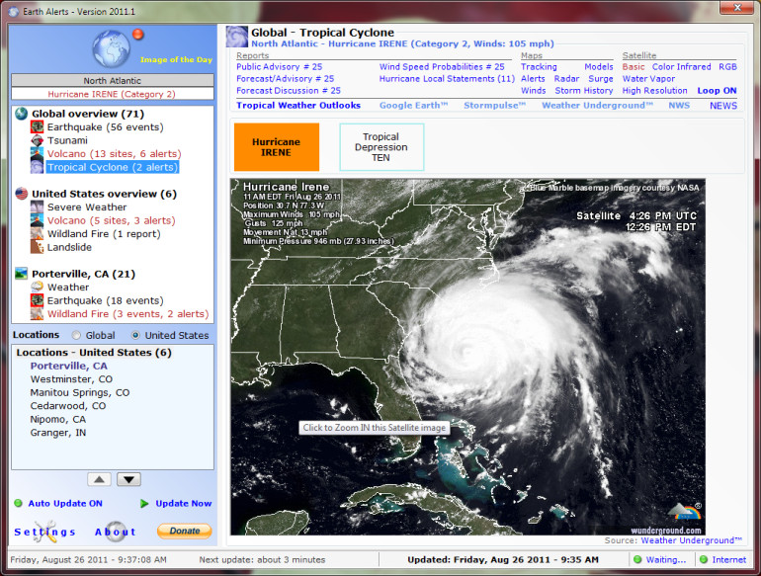Open Tropical Weather Outlooks
761x576 pixels.
click(298, 106)
